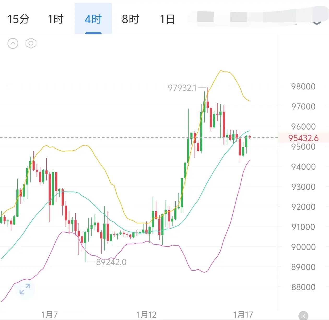Select the 1时 interval tab
Viewport: 329px width, 320px height.
tap(56, 19)
